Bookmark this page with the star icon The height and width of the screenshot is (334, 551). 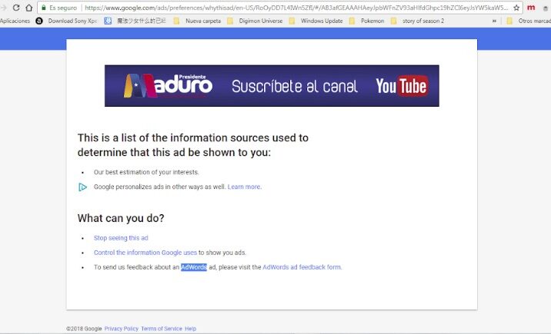pos(516,8)
